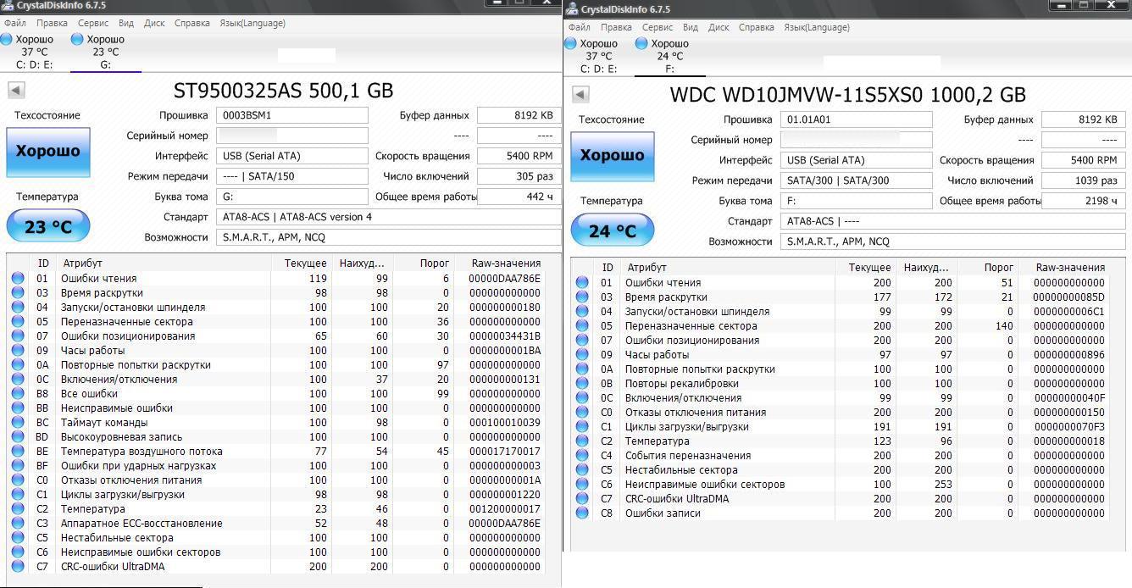Click Текущее column header in right window
The width and height of the screenshot is (1132, 588).
pyautogui.click(x=867, y=268)
